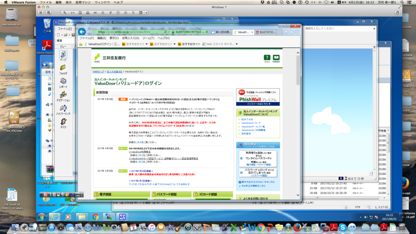This screenshot has width=416, height=234.
Task: Open SMBCトップ breadcrumb link
Action: pos(98,71)
